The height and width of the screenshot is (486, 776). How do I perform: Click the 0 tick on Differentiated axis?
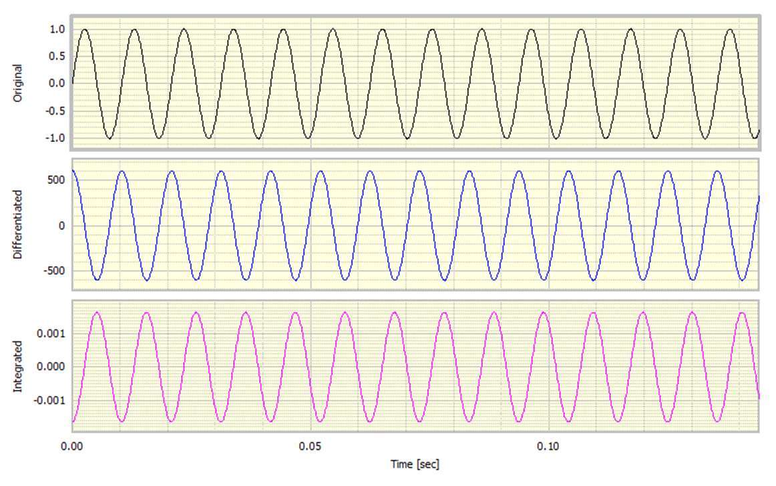click(x=61, y=226)
